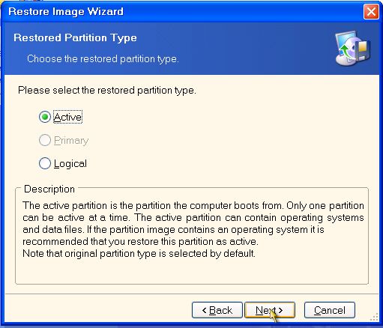Cancel the restore wizard
Screen dimensions: 383x328
(330, 310)
